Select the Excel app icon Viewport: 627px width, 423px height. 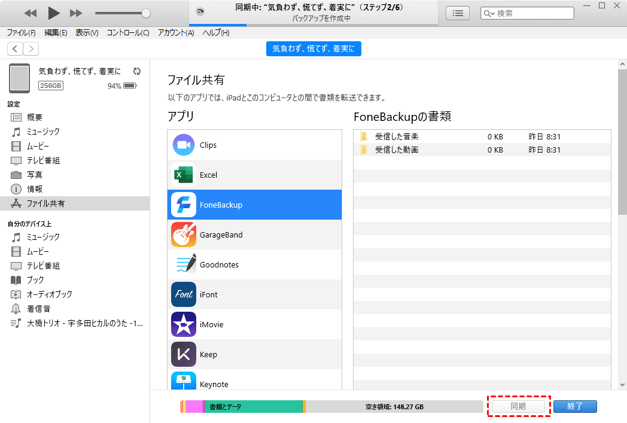point(184,175)
